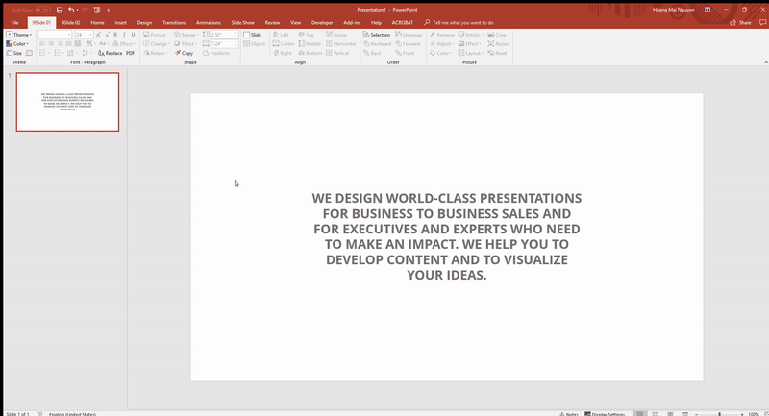Image resolution: width=769 pixels, height=416 pixels.
Task: Center the paragraph text
Action: (x=51, y=43)
